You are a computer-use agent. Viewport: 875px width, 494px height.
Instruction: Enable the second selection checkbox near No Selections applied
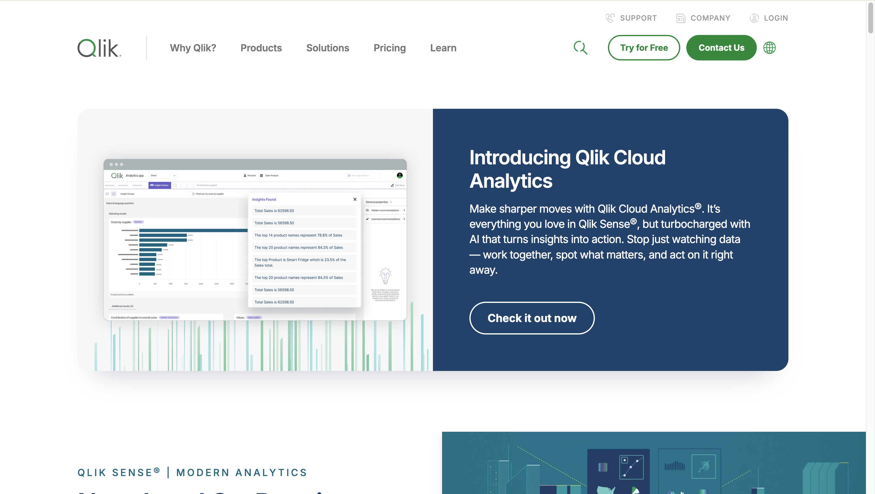click(x=181, y=185)
